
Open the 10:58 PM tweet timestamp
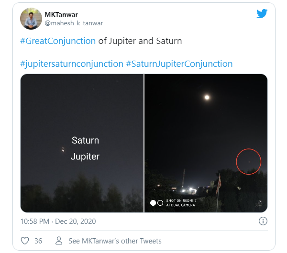pyautogui.click(x=58, y=221)
